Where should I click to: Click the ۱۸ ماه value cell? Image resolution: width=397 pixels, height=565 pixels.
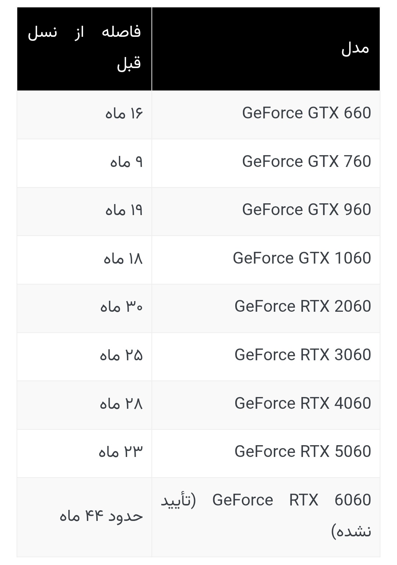(x=84, y=260)
